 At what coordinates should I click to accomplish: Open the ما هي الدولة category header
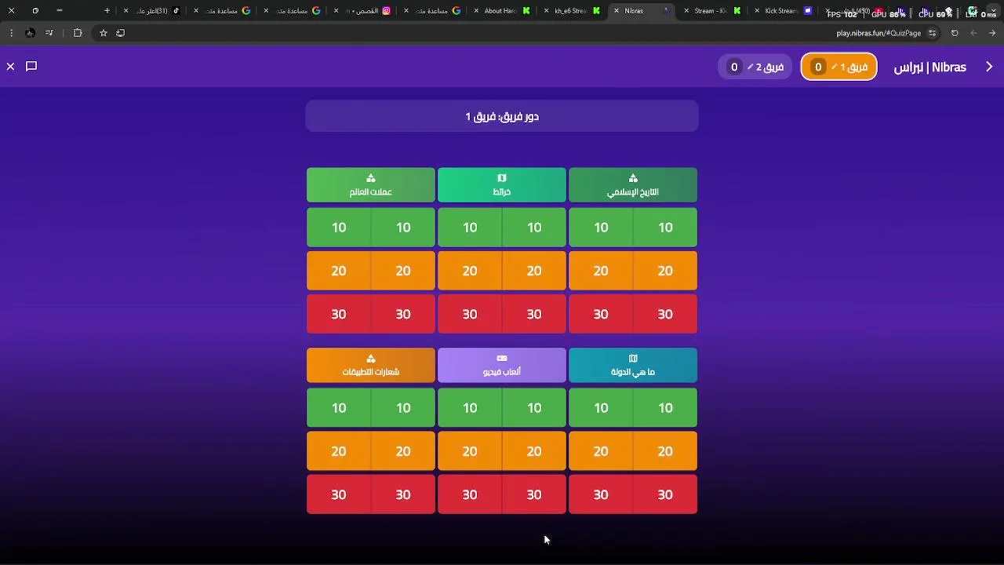tap(633, 366)
